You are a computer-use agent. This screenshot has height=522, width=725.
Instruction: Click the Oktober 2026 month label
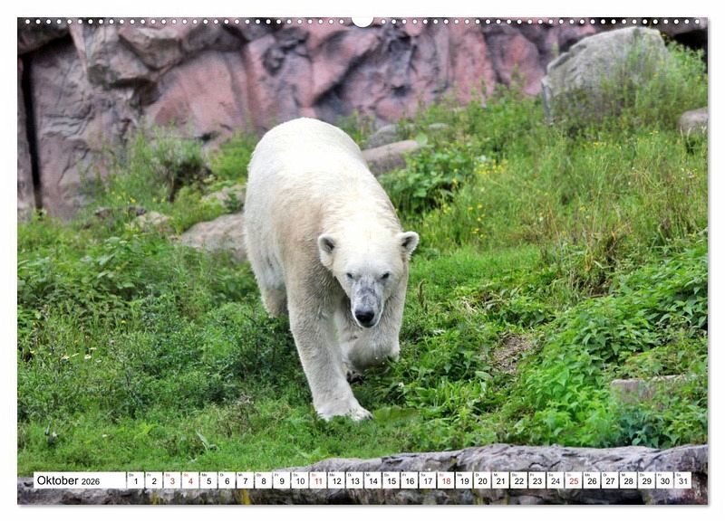(68, 480)
